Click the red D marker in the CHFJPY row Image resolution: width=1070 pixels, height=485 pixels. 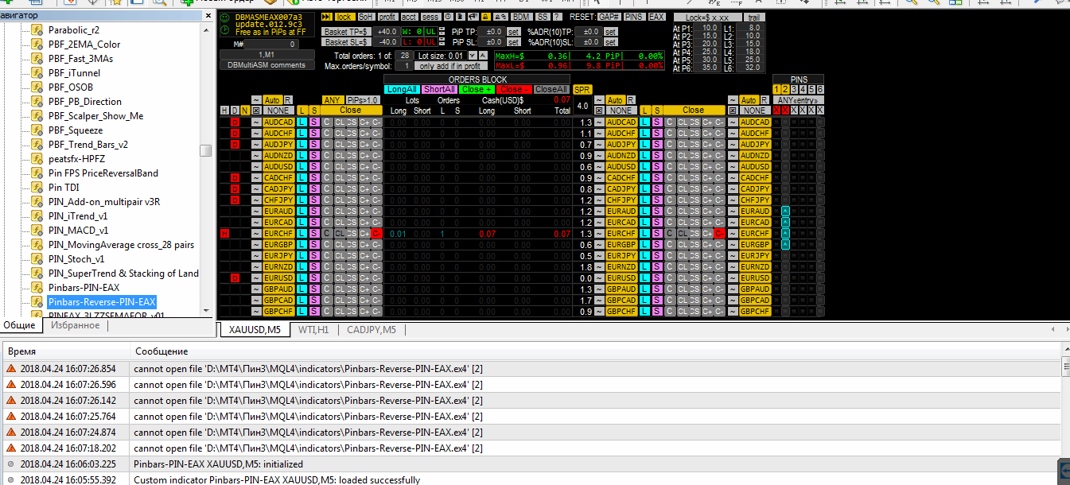[235, 200]
